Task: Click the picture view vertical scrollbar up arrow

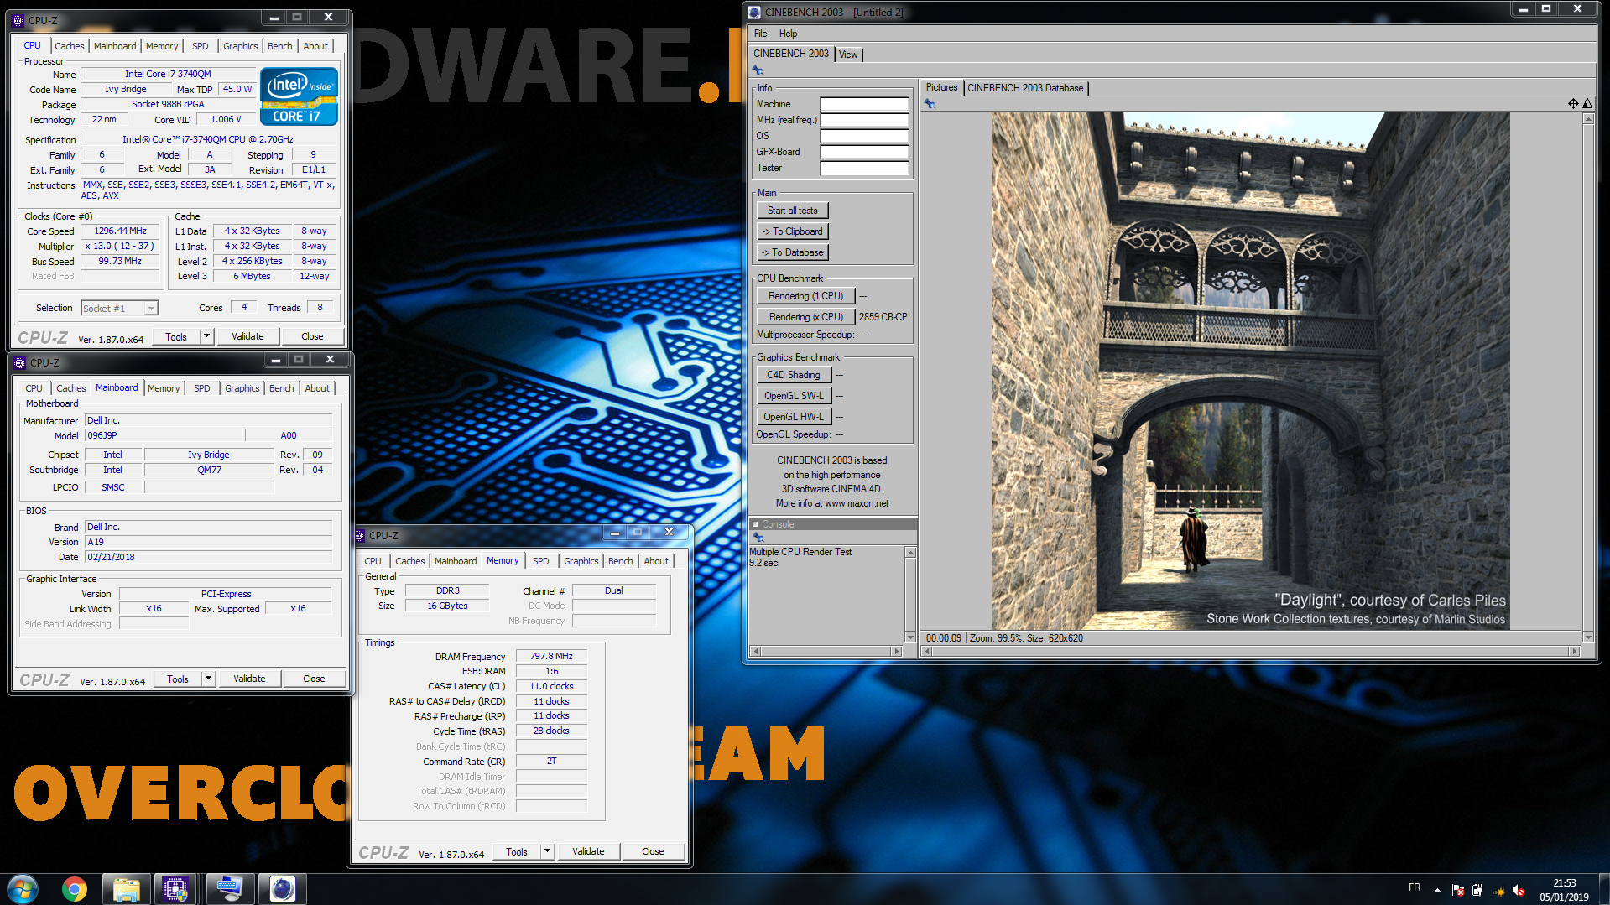Action: click(1588, 119)
